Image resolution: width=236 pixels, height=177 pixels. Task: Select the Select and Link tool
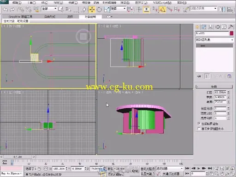(21, 10)
